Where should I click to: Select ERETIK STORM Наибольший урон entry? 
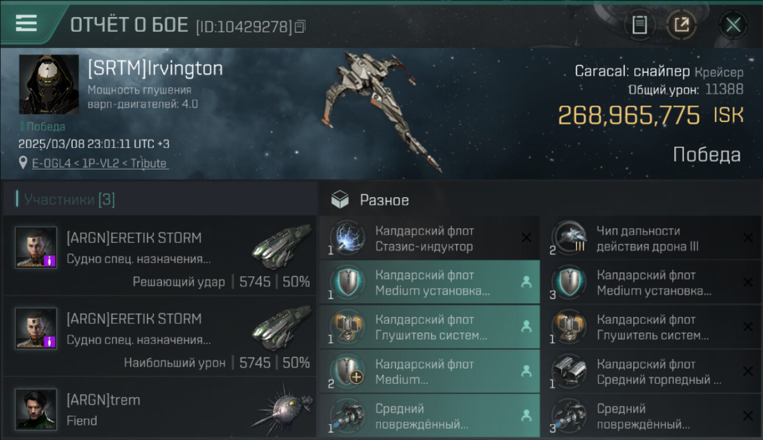pyautogui.click(x=160, y=337)
